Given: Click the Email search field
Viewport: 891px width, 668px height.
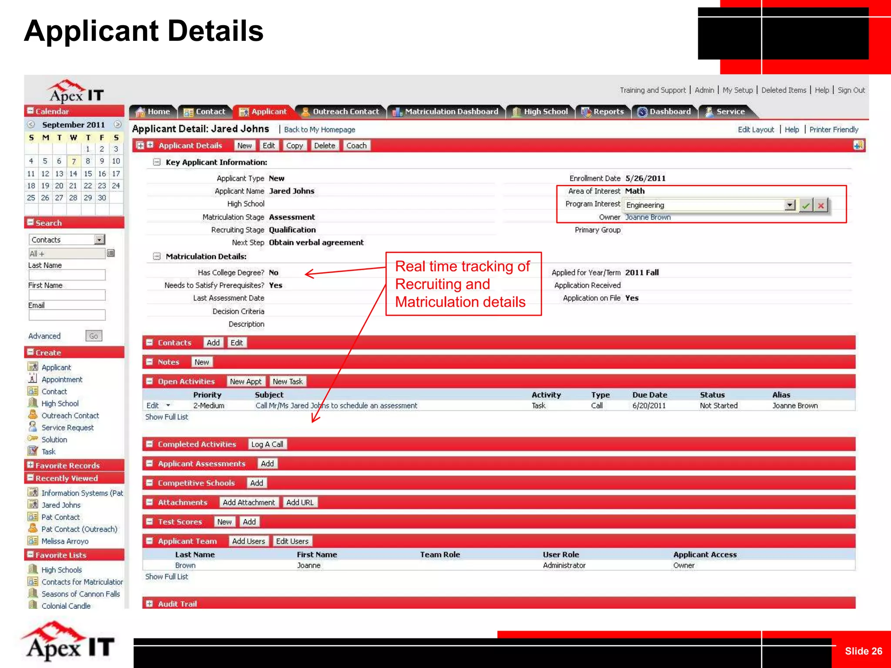Looking at the screenshot, I should click(x=67, y=315).
